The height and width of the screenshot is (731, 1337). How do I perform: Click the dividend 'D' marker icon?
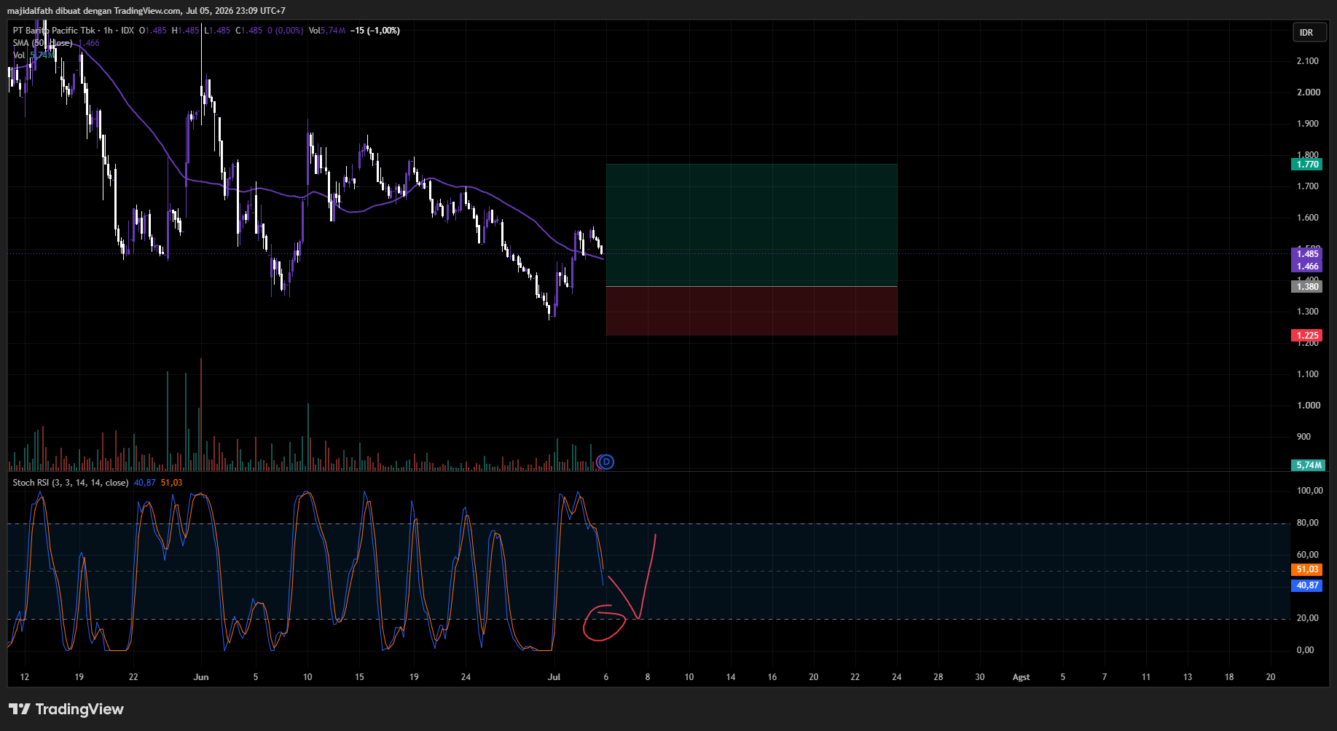605,462
